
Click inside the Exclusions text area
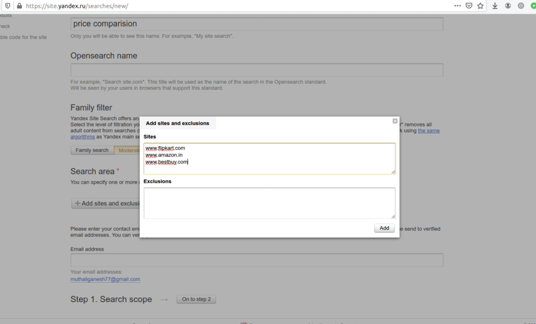point(269,203)
